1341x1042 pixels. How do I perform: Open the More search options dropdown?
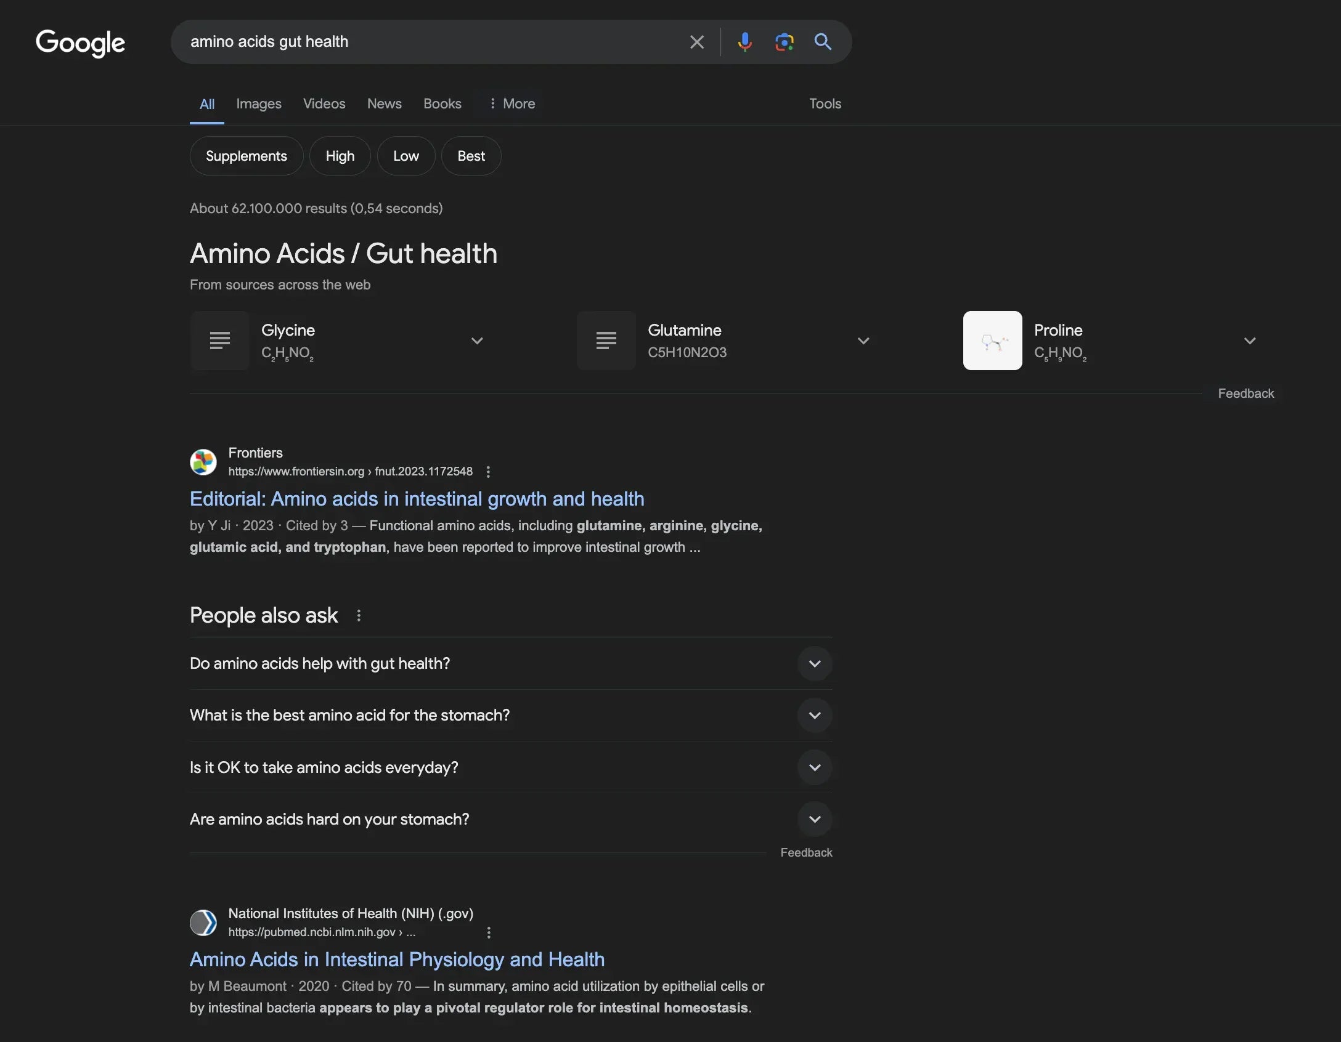(512, 103)
